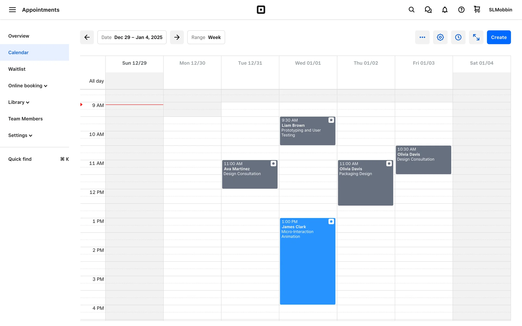Go to the Waitlist page
This screenshot has height=326, width=522.
pyautogui.click(x=17, y=69)
